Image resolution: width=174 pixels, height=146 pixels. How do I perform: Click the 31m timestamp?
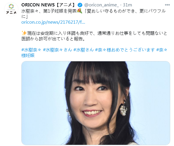[x=128, y=5]
